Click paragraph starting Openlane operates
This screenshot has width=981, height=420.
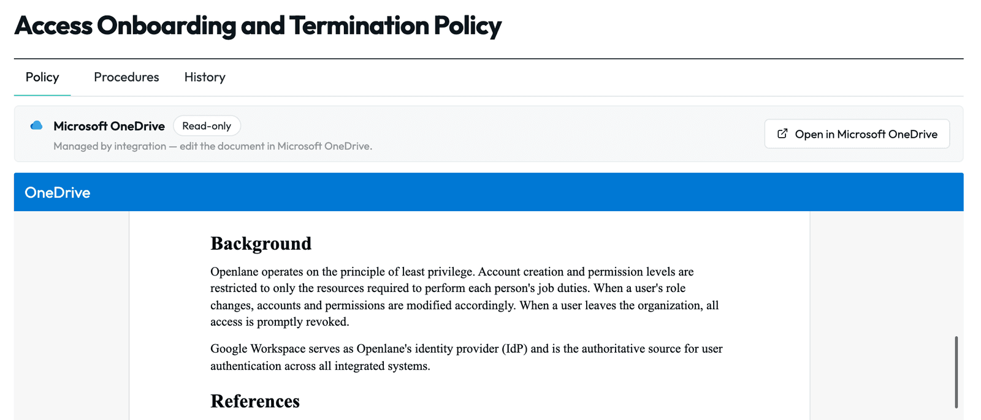click(465, 296)
